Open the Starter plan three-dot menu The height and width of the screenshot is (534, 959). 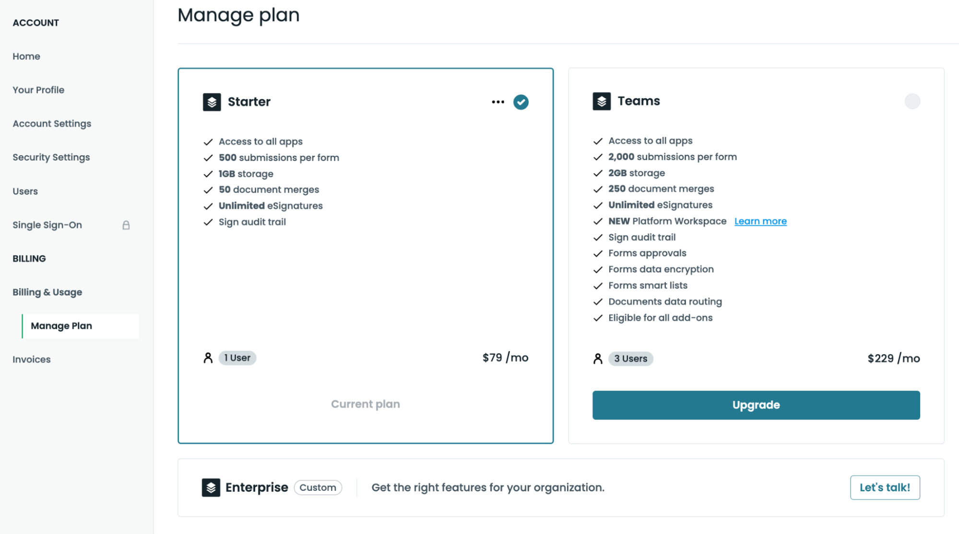tap(498, 102)
